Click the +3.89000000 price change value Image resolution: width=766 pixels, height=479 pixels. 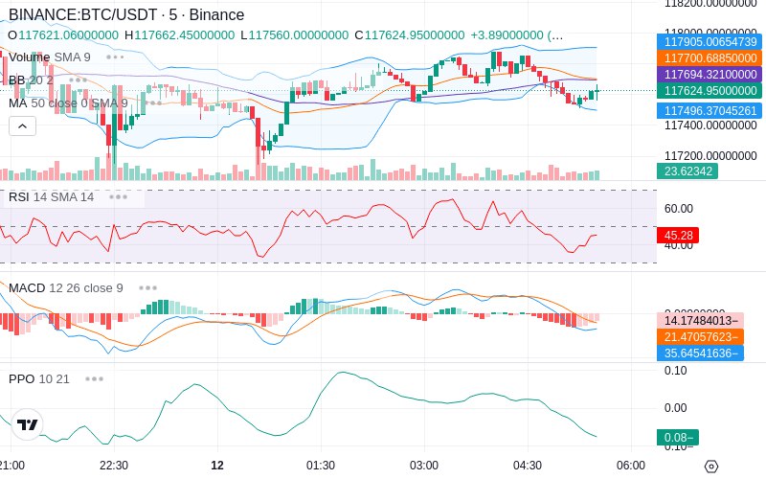[507, 35]
